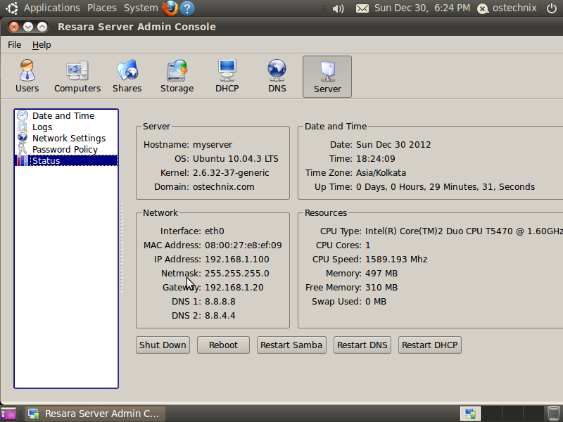
Task: Open the File menu
Action: tap(15, 45)
